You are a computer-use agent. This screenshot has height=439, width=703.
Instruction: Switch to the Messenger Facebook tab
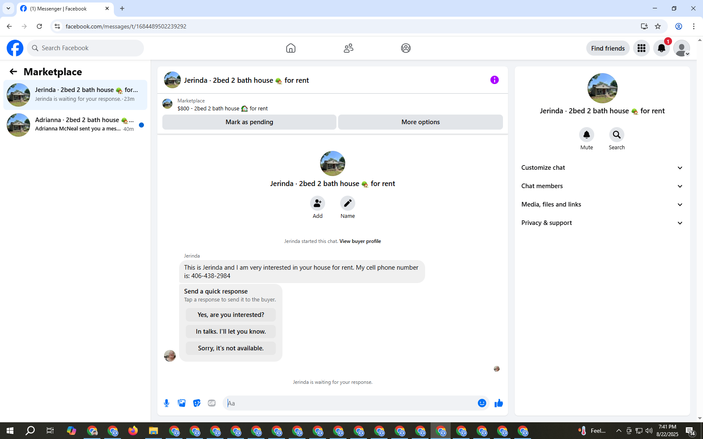pyautogui.click(x=65, y=9)
